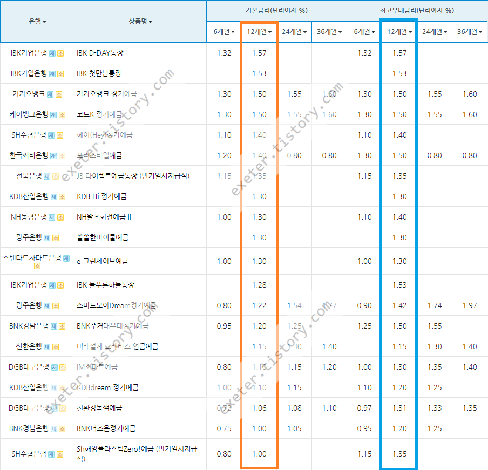Image resolution: width=488 pixels, height=470 pixels.
Task: Click the orange 소 badge under 스탠다드차타드은행
Action: 37,266
